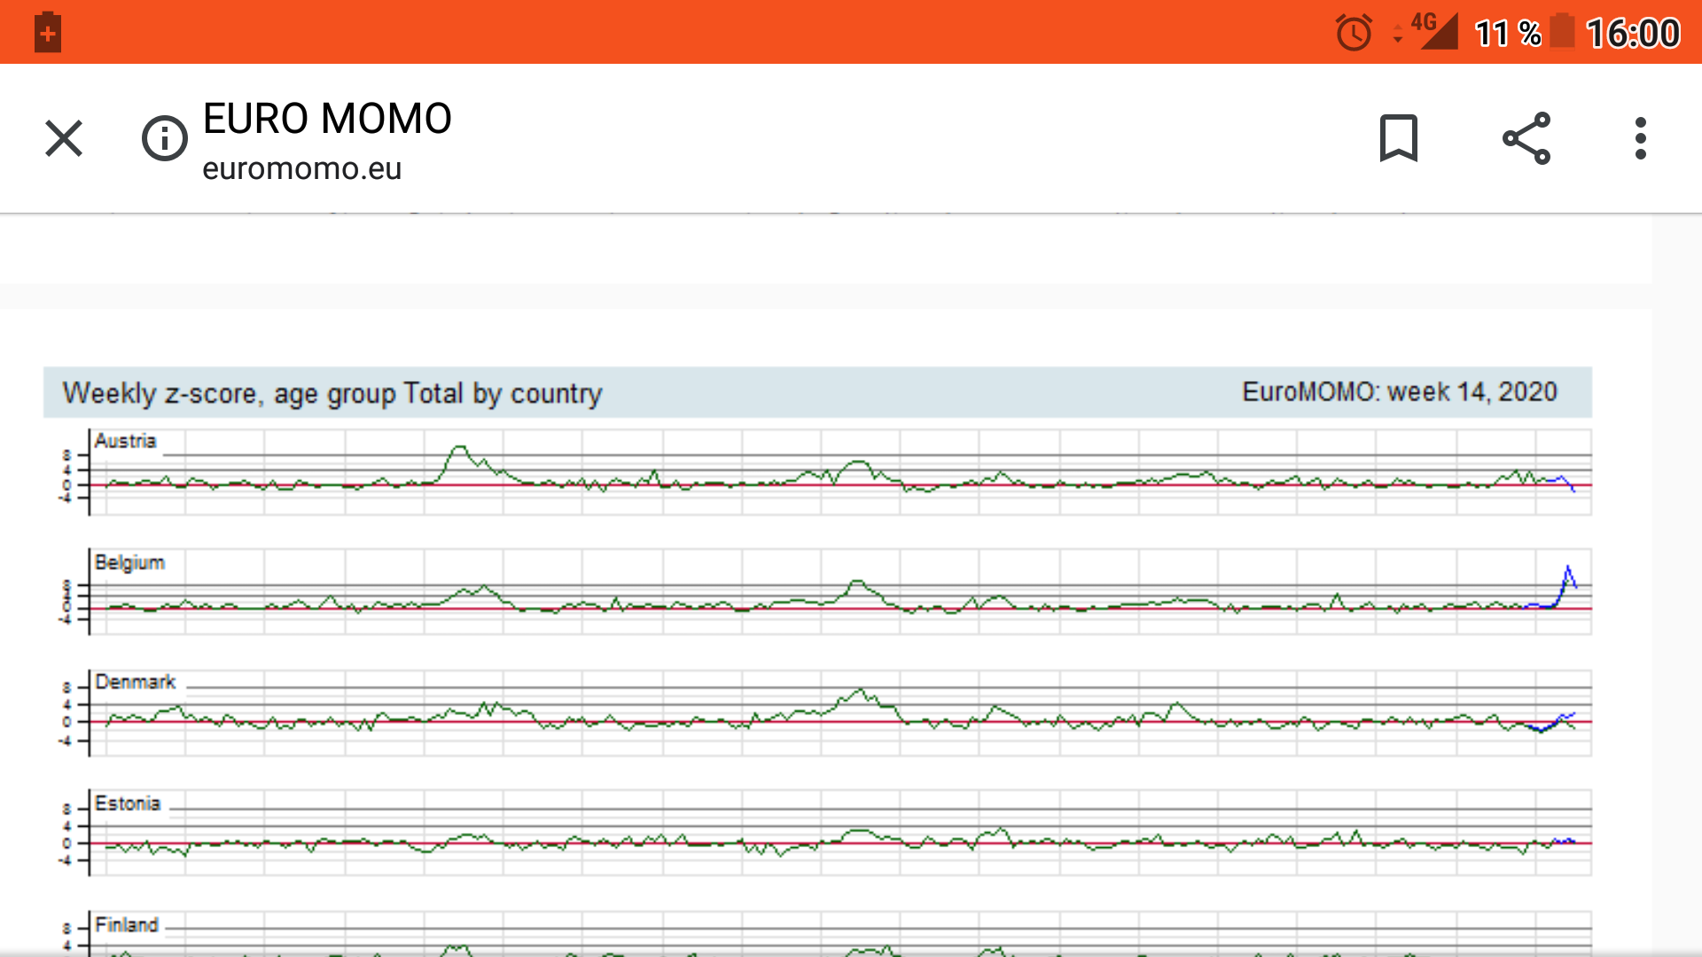Bookmark the EURO MOMO page
The image size is (1702, 957).
1399,138
